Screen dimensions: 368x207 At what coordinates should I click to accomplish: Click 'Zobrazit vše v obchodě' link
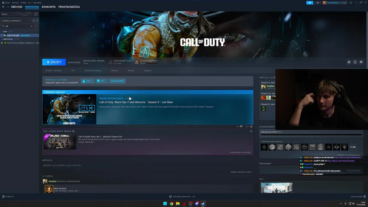pyautogui.click(x=240, y=152)
